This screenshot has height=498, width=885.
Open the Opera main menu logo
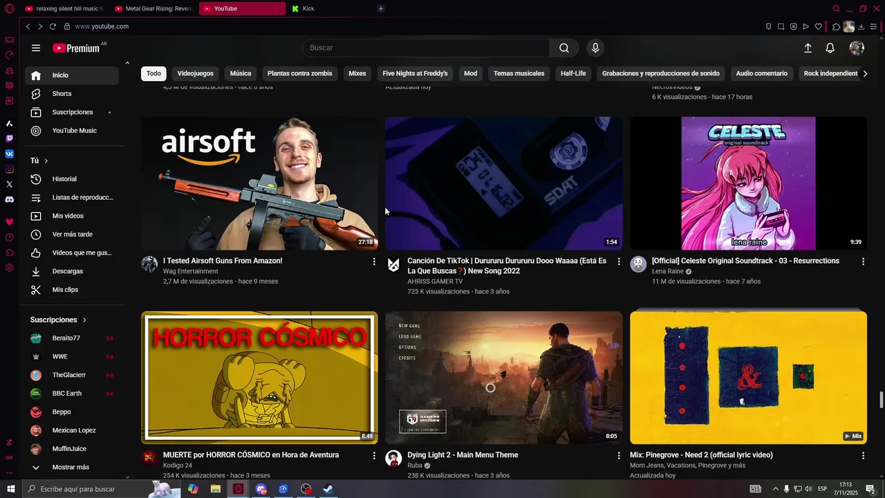pos(10,8)
